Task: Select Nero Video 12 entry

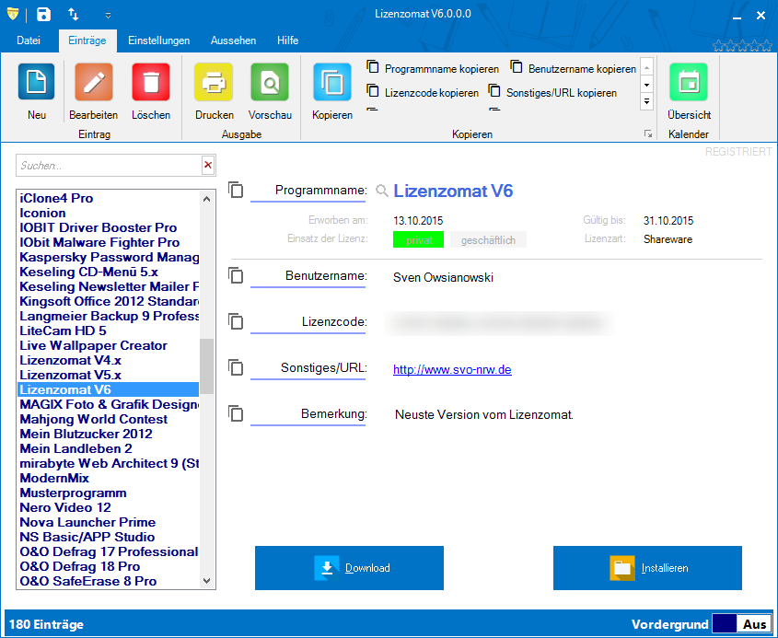Action: [65, 507]
